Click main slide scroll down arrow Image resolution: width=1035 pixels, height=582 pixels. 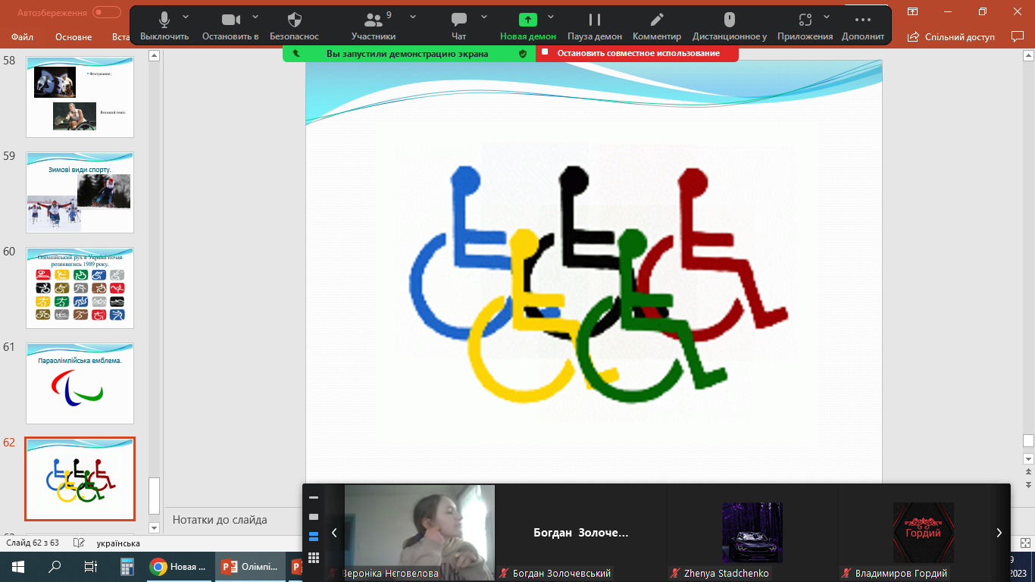point(1028,458)
